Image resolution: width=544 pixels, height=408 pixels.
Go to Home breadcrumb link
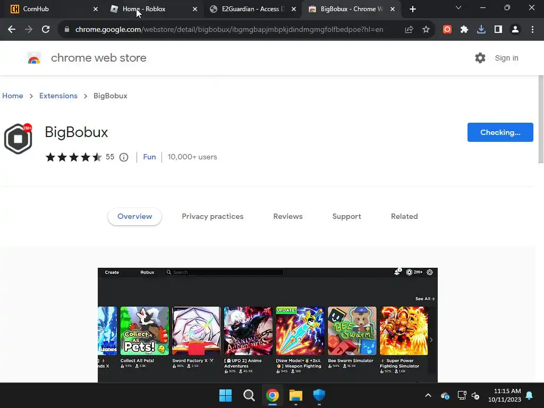click(x=13, y=96)
